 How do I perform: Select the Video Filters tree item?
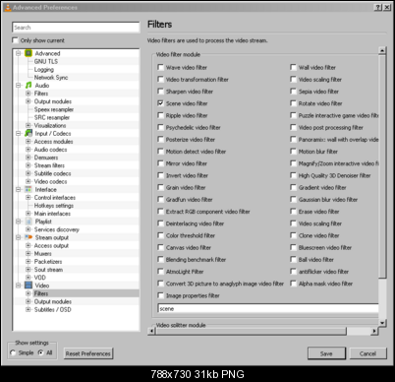(41, 293)
